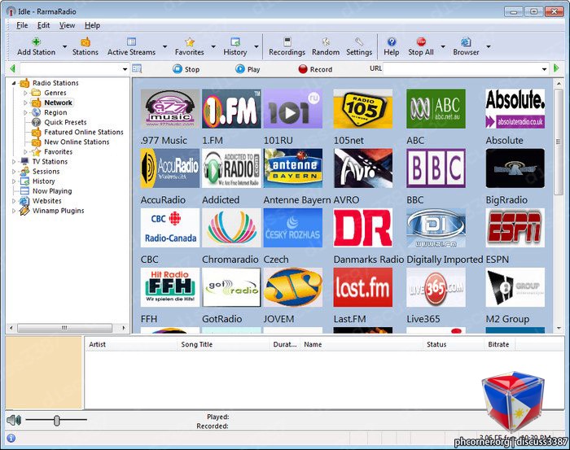This screenshot has height=450, width=570.
Task: Select New Online Stations
Action: pyautogui.click(x=77, y=142)
